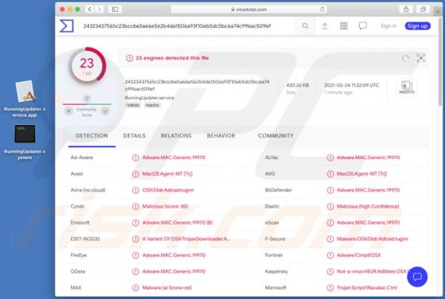This screenshot has width=445, height=299.
Task: Click MAX Malware (ai Score=66) result
Action: (167, 288)
